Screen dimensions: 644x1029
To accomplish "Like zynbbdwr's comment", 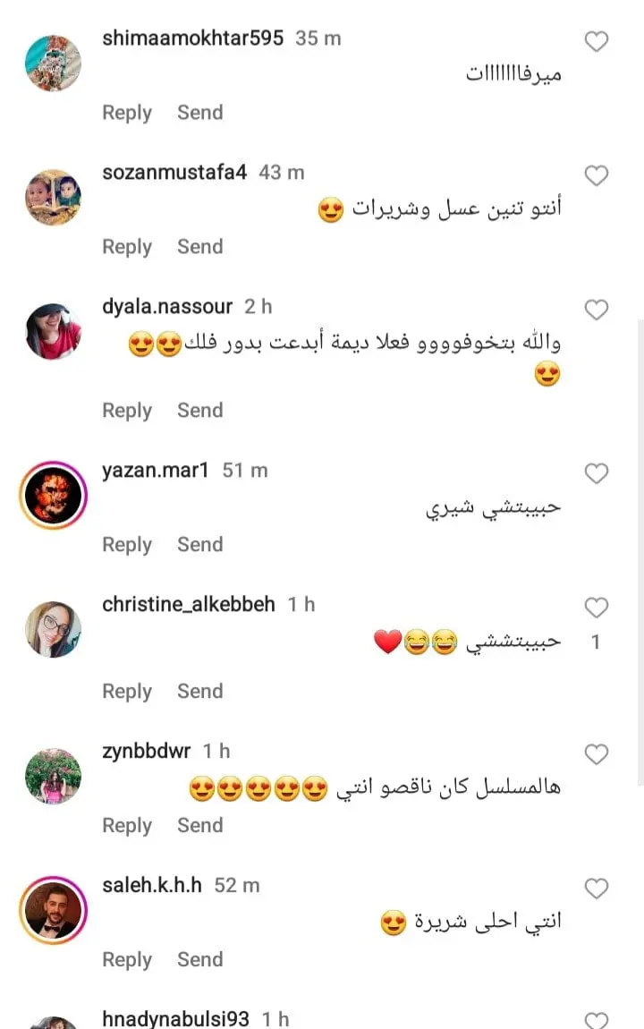I will [596, 754].
